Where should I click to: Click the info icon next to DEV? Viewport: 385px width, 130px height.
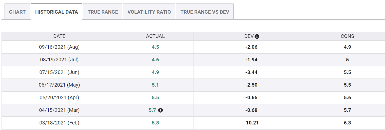[257, 36]
